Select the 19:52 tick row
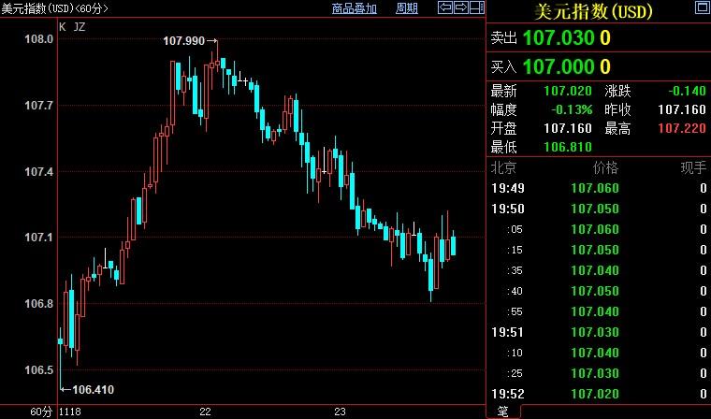711x419 pixels. pyautogui.click(x=599, y=394)
